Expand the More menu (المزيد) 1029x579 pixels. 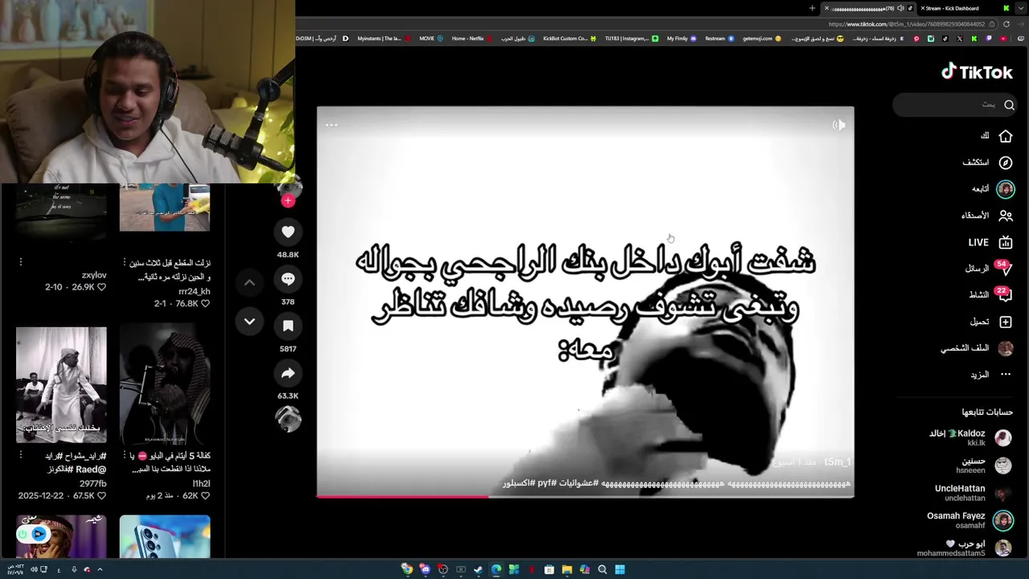click(991, 375)
